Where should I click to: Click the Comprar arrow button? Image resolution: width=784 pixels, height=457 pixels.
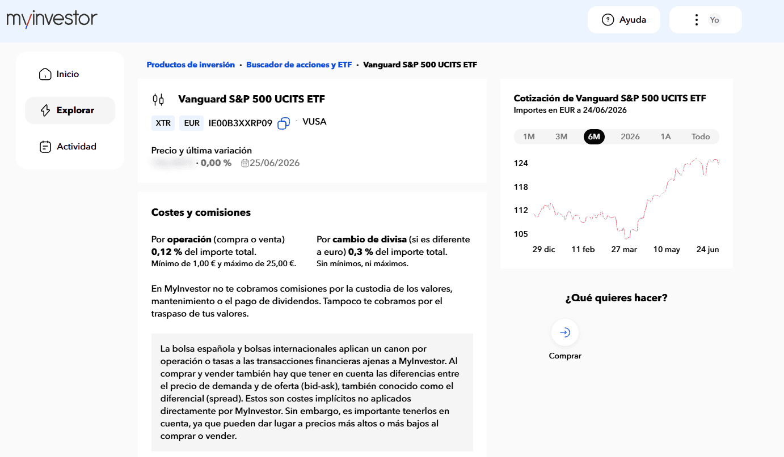(565, 332)
